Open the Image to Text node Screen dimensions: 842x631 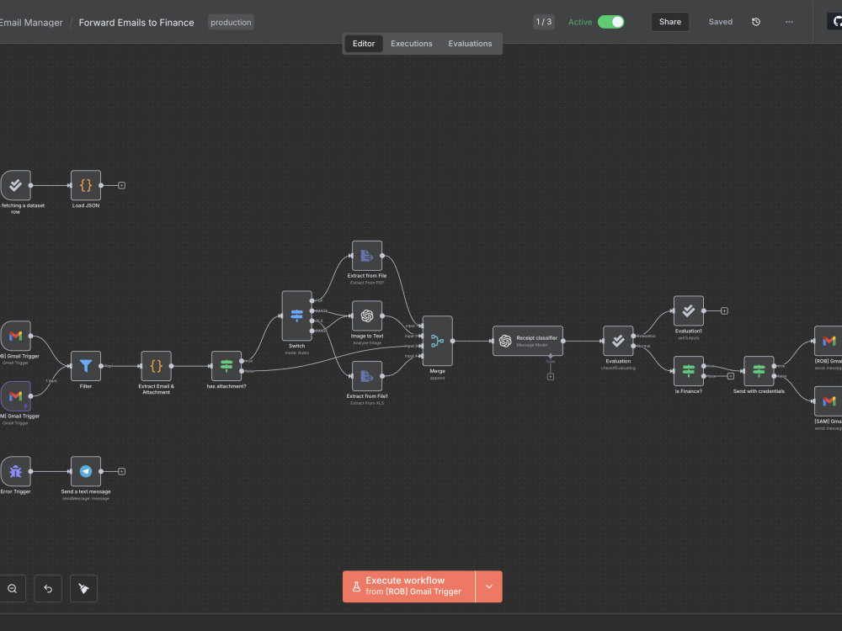[367, 315]
